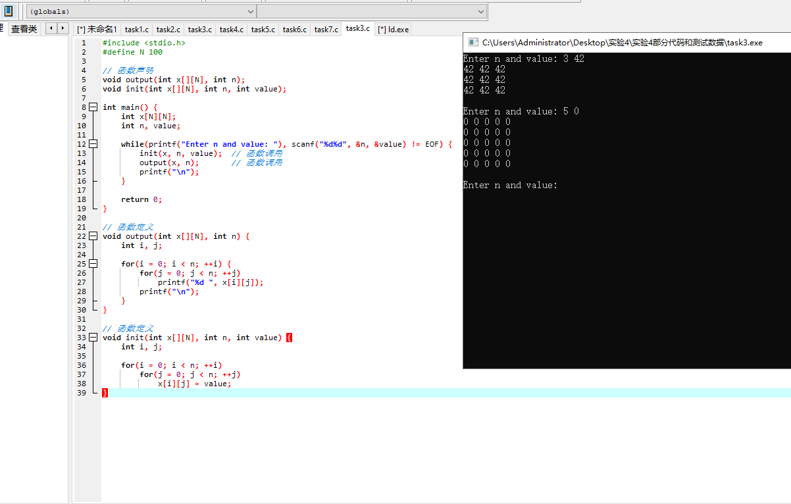
Task: Collapse the main() function fold marker
Action: (x=93, y=107)
